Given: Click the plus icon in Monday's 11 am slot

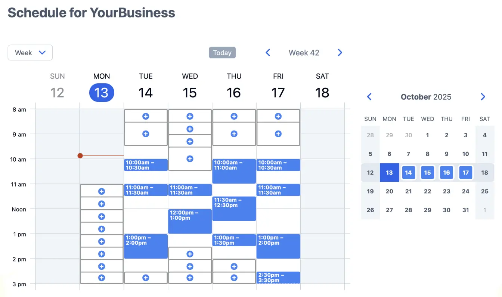Looking at the screenshot, I should pyautogui.click(x=101, y=191).
